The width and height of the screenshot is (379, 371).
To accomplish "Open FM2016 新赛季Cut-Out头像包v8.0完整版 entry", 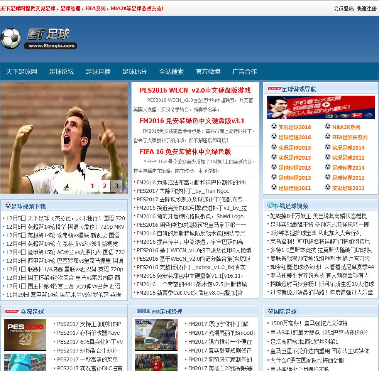I will 190,293.
